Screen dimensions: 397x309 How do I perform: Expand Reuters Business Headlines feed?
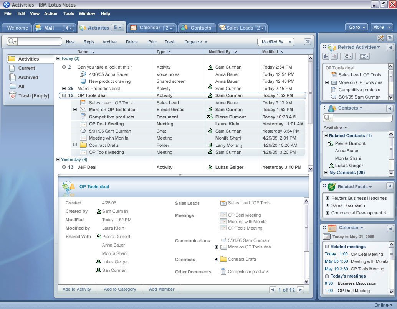tap(327, 198)
